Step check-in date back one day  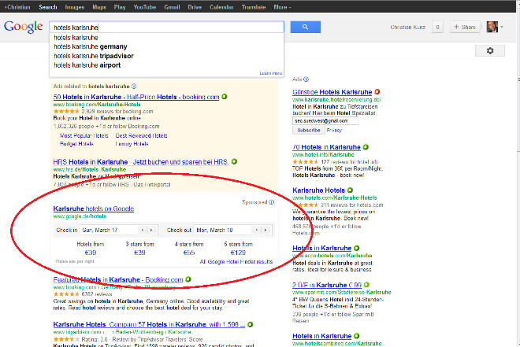[x=143, y=230]
